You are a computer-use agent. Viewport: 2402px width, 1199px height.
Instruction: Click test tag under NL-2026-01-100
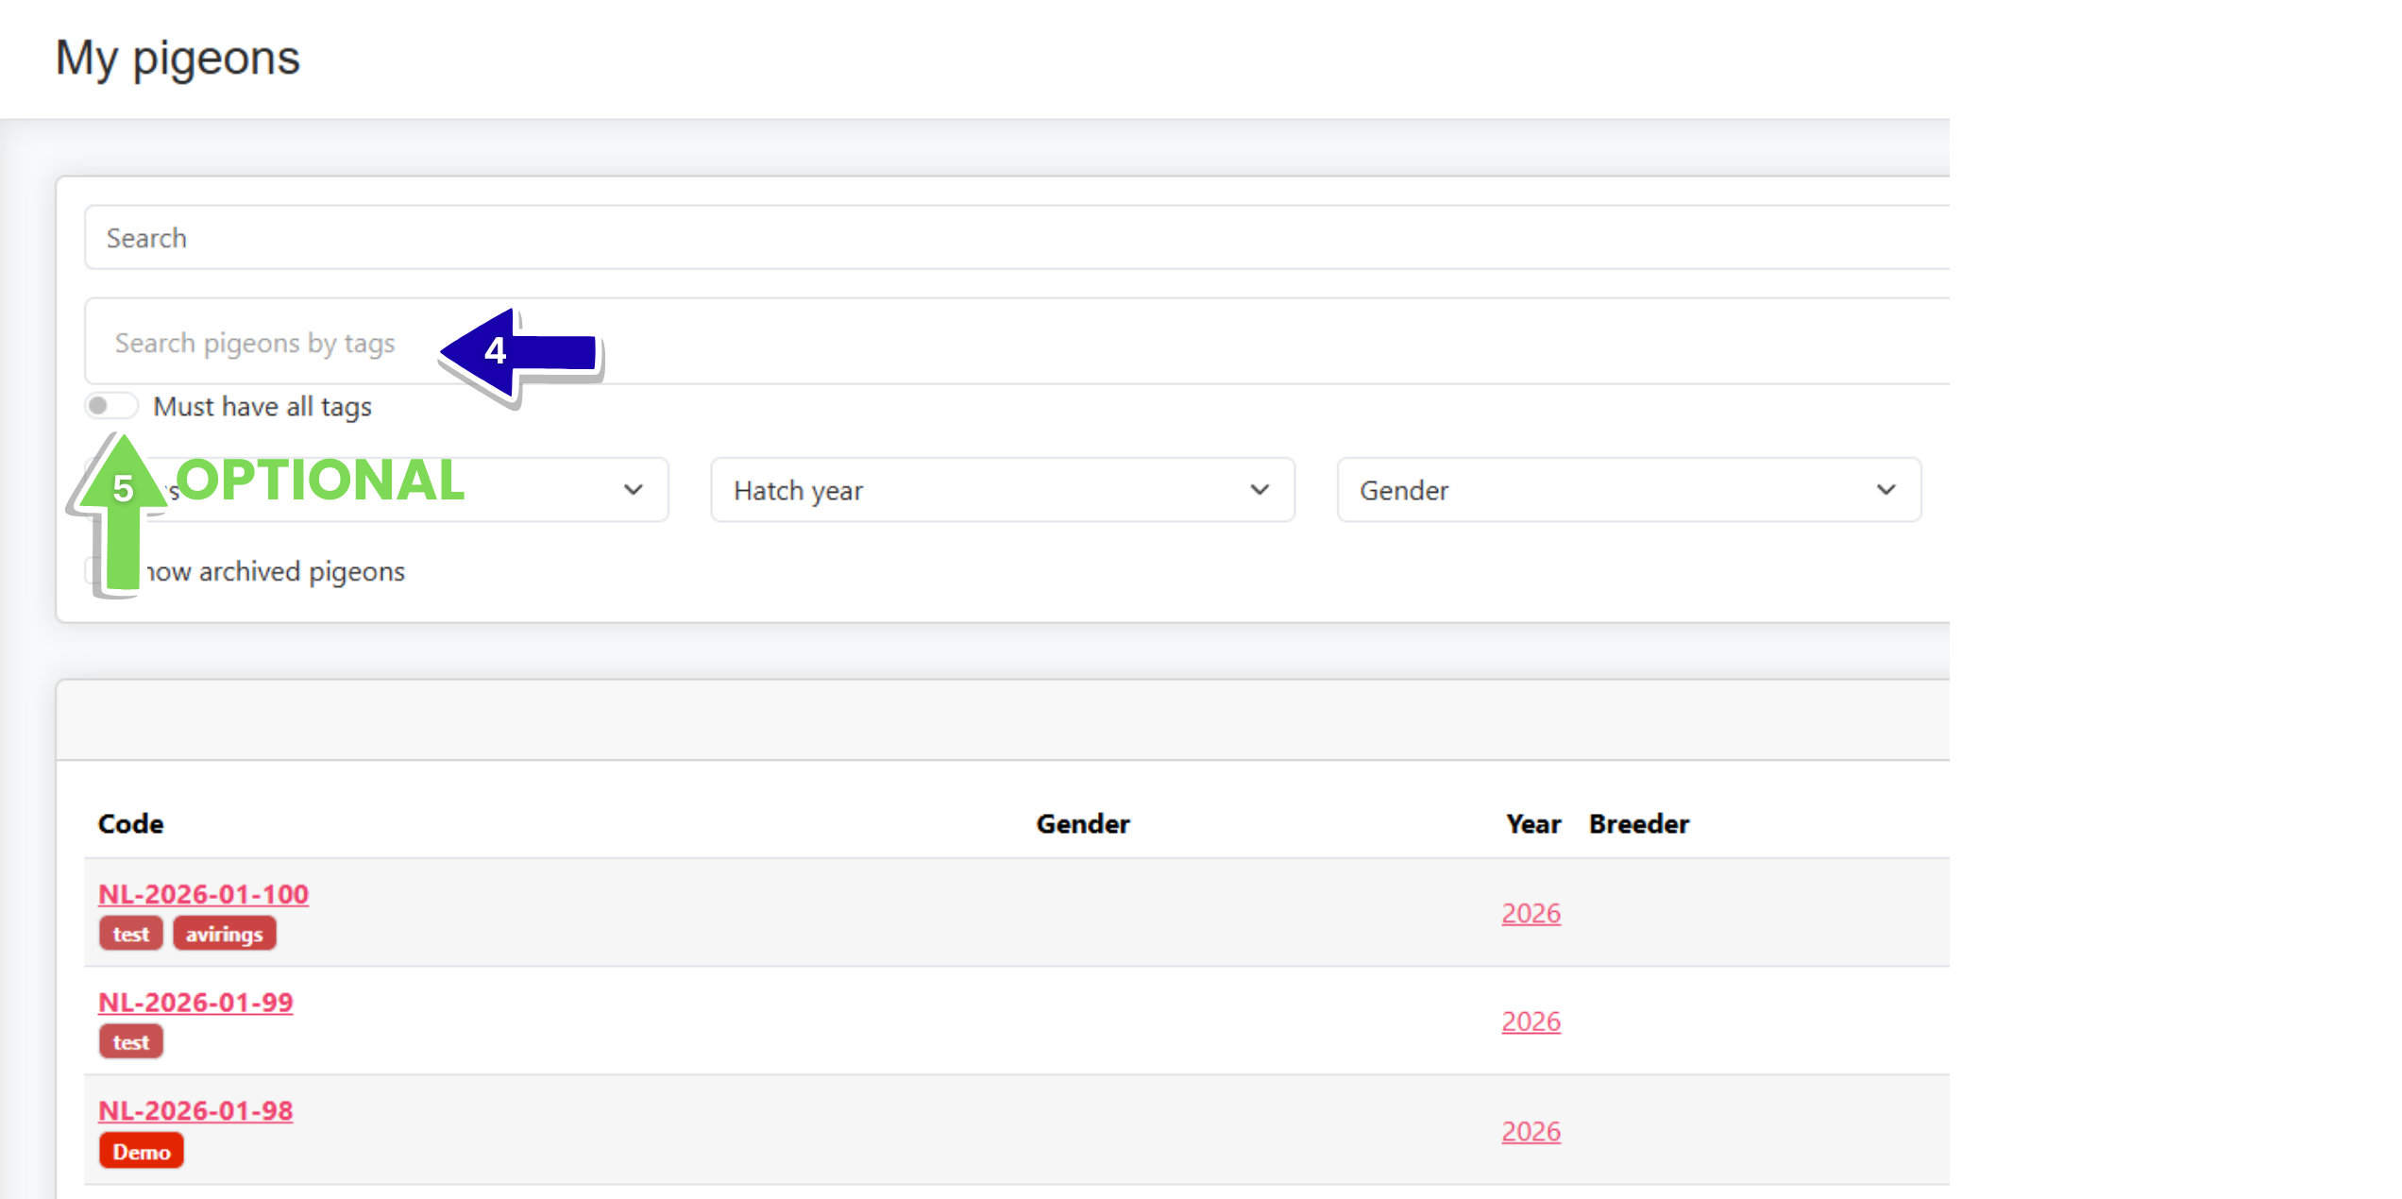(130, 934)
